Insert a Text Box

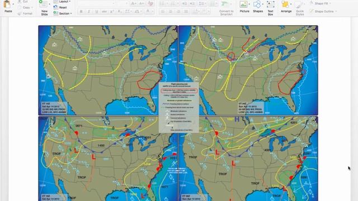tap(271, 8)
